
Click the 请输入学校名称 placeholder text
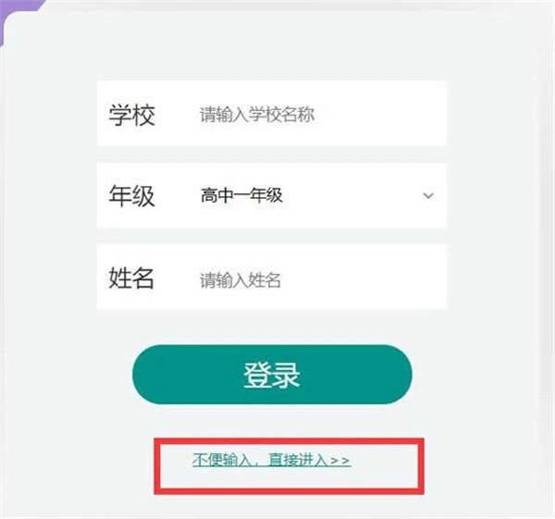coord(257,116)
